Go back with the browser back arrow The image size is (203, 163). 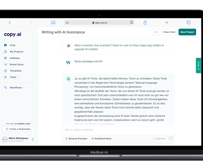(x=10, y=23)
